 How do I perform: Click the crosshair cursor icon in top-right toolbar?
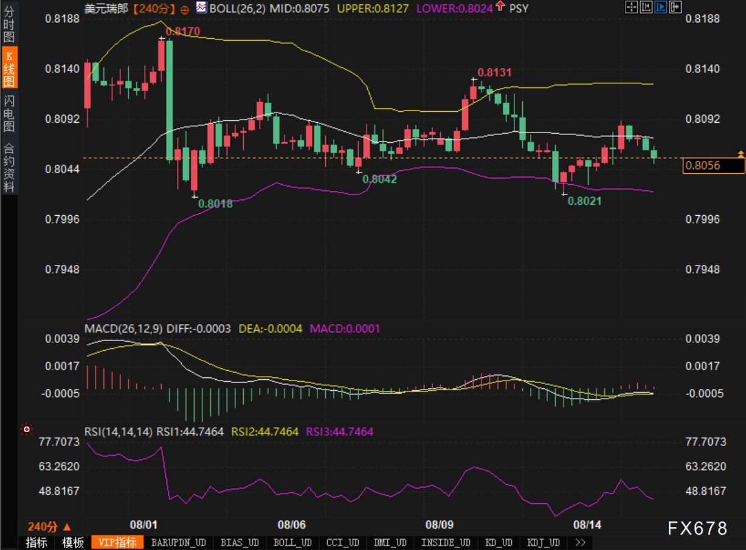click(631, 7)
